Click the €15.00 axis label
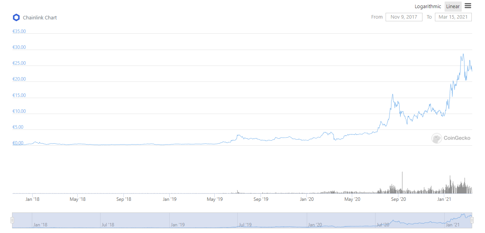Screen dimensions: 485x233 coord(19,95)
